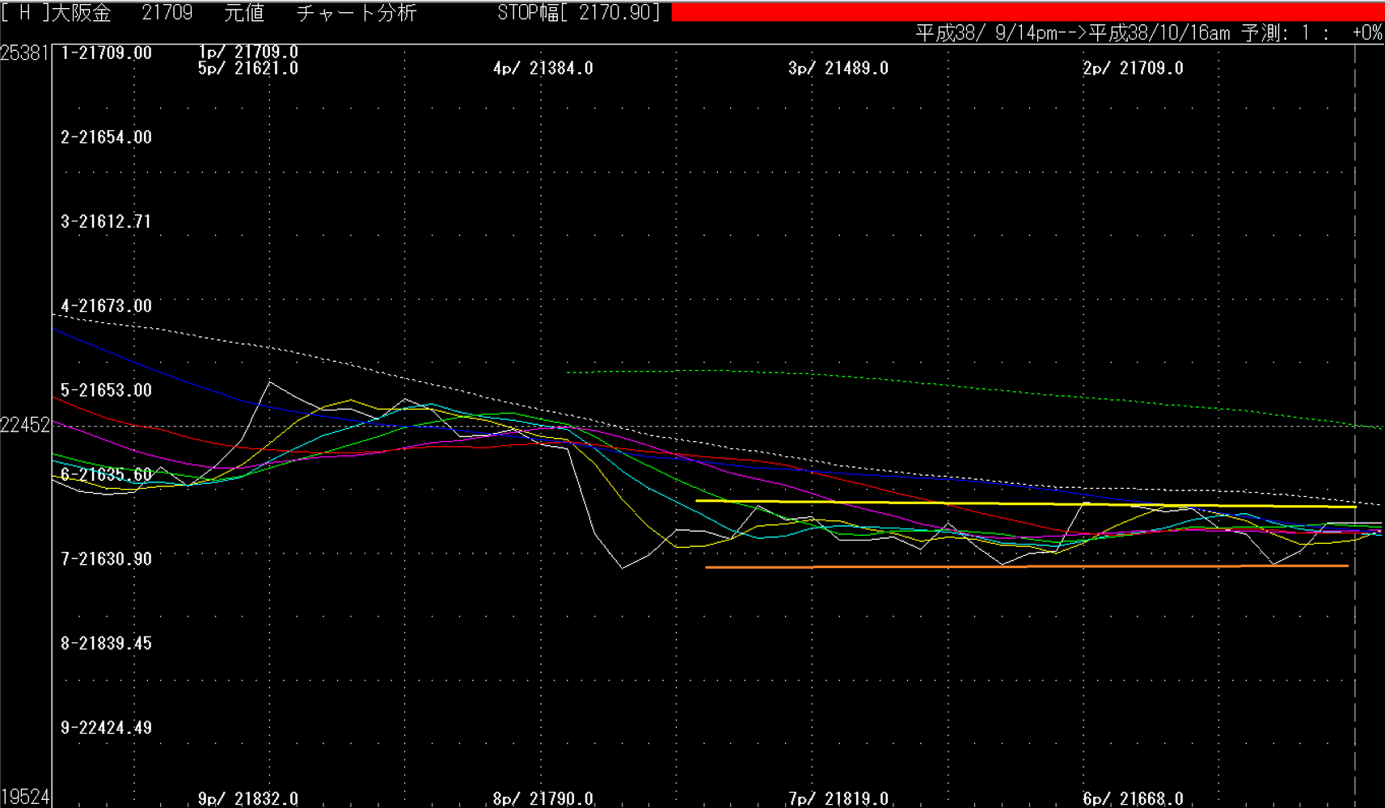Screen dimensions: 1385x808
Task: Click the 元値 header label
Action: click(244, 12)
